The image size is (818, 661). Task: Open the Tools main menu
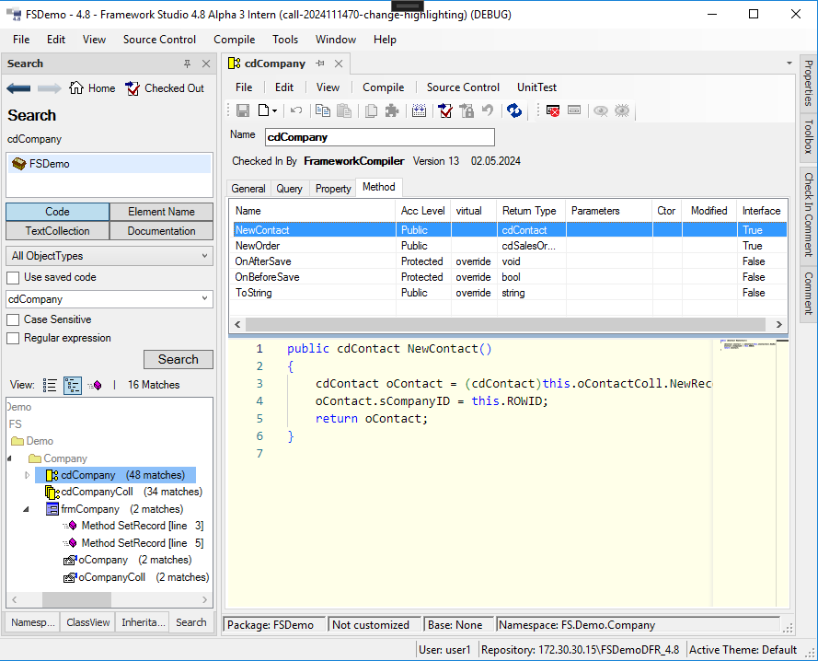[285, 40]
